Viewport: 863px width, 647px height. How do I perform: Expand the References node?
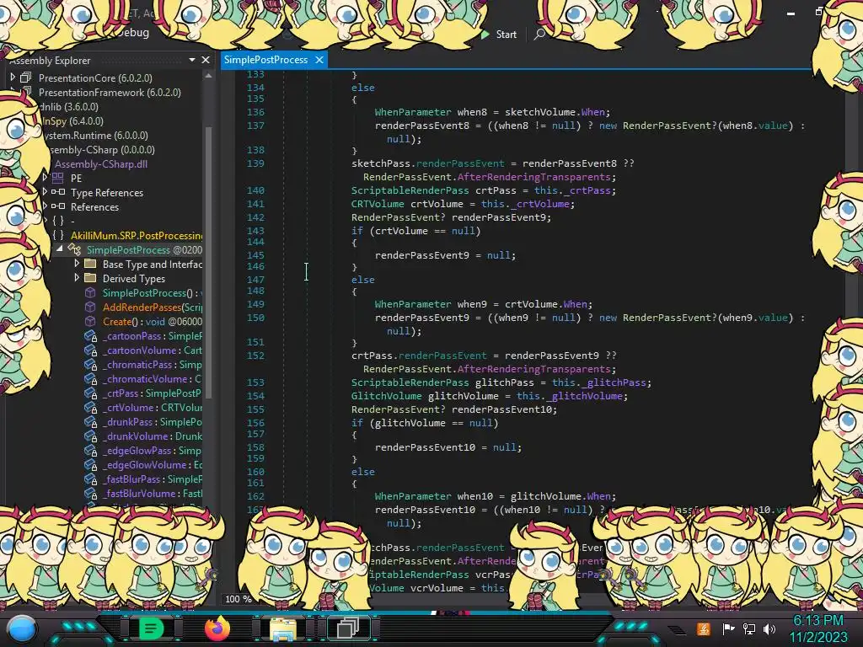pyautogui.click(x=46, y=206)
